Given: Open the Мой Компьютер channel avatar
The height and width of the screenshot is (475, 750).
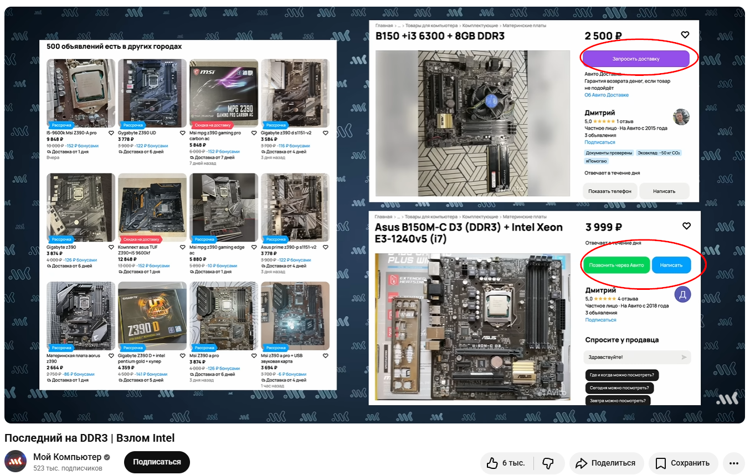Looking at the screenshot, I should [16, 462].
